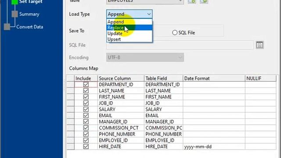Uncheck Include for MANAGER_ID
The width and height of the screenshot is (281, 158).
86,122
